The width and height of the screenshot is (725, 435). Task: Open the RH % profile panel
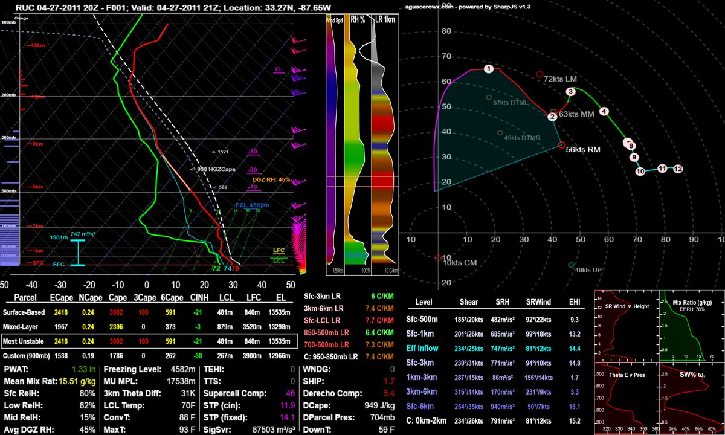[357, 145]
